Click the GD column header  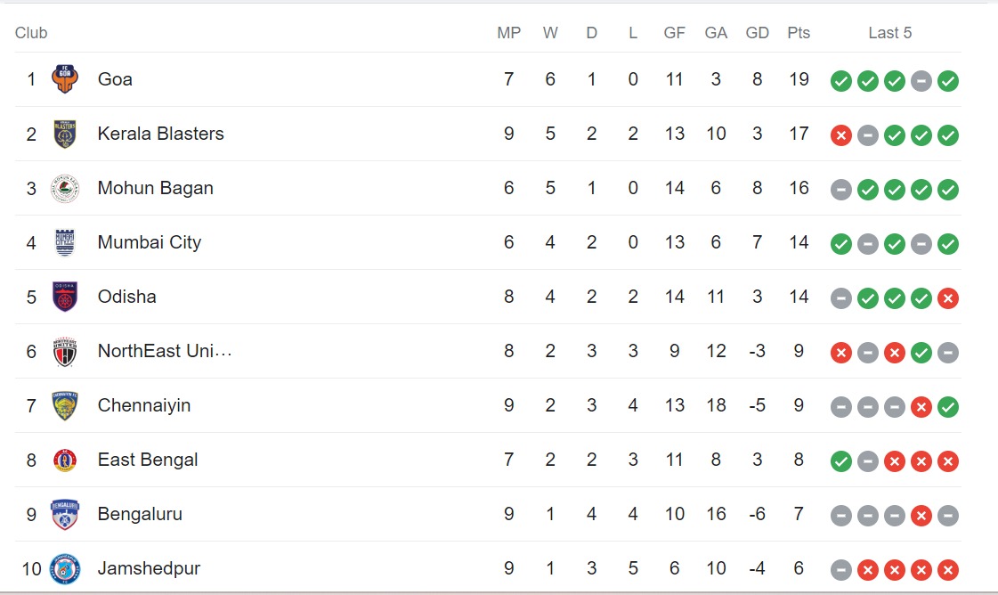757,33
